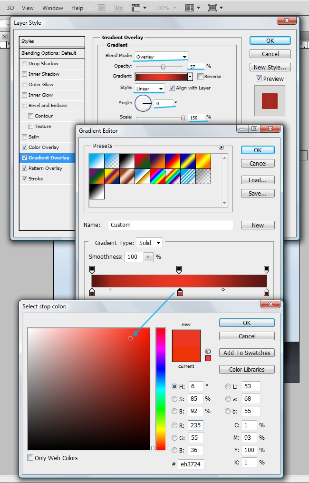Click the Mini Bridge Mb icon
This screenshot has width=309, height=483.
coord(119,8)
